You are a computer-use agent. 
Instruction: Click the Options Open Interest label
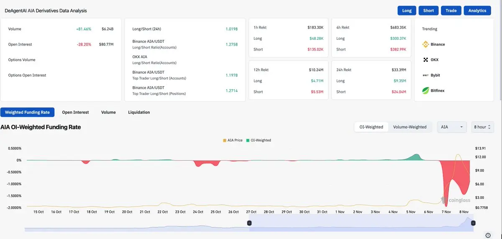tap(27, 75)
